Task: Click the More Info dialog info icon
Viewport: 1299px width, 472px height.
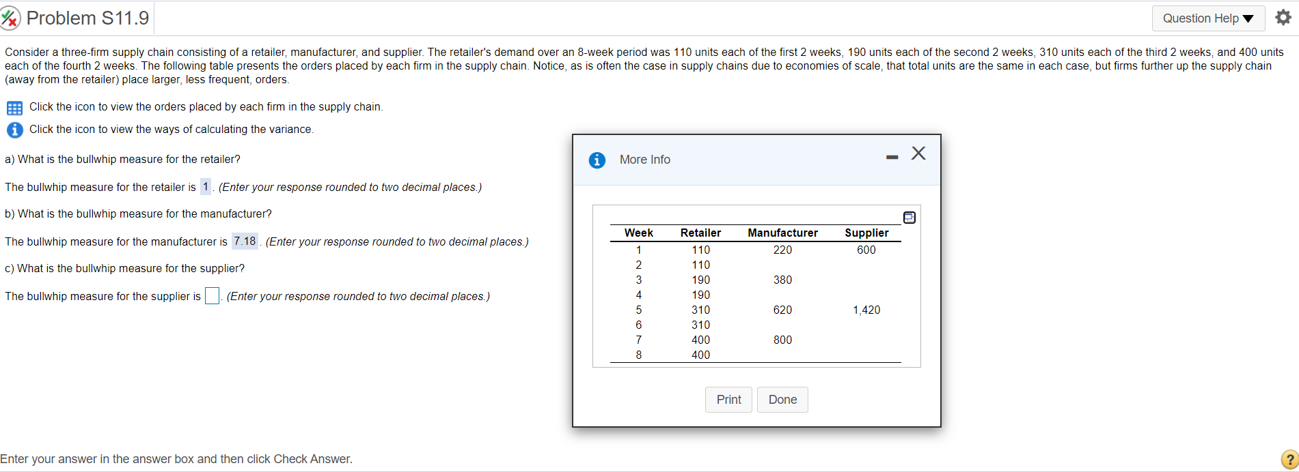Action: tap(597, 160)
